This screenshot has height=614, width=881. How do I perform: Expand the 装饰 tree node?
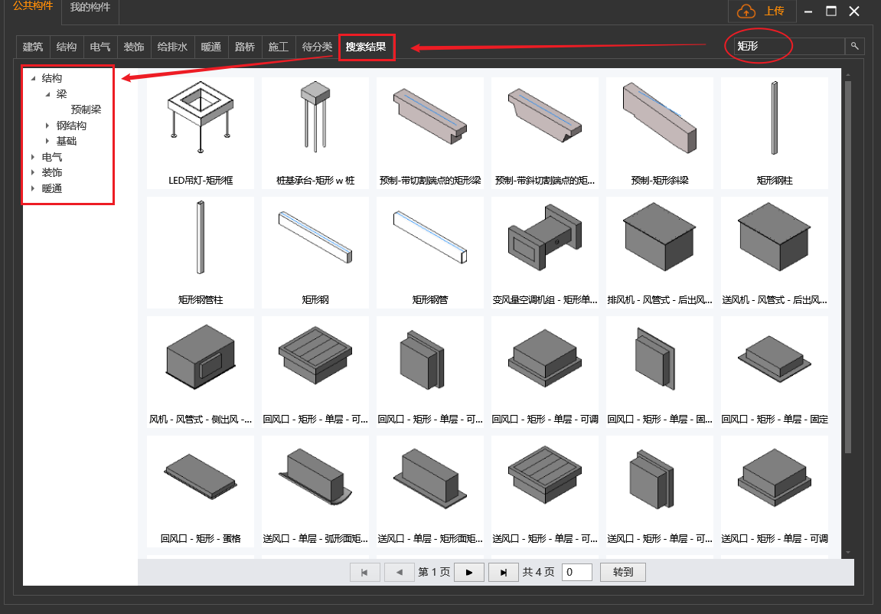click(33, 172)
